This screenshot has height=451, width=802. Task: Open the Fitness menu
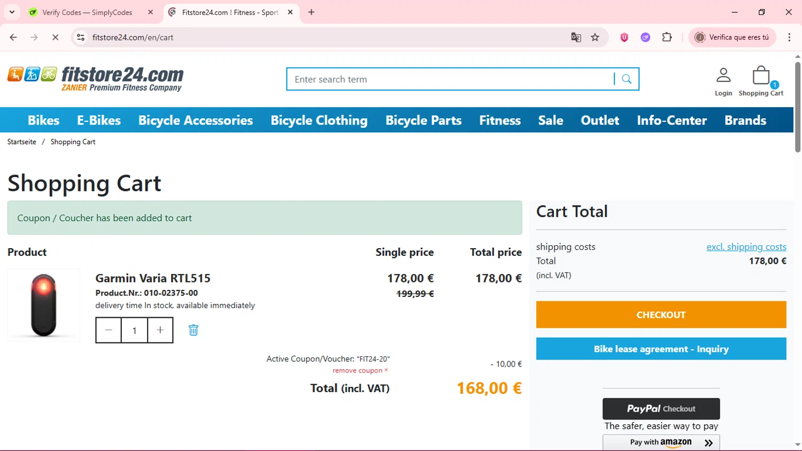(x=499, y=120)
